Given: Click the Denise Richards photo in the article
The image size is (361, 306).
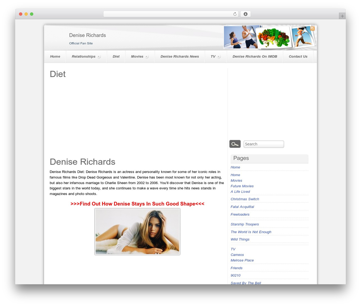Looking at the screenshot, I should click(137, 231).
